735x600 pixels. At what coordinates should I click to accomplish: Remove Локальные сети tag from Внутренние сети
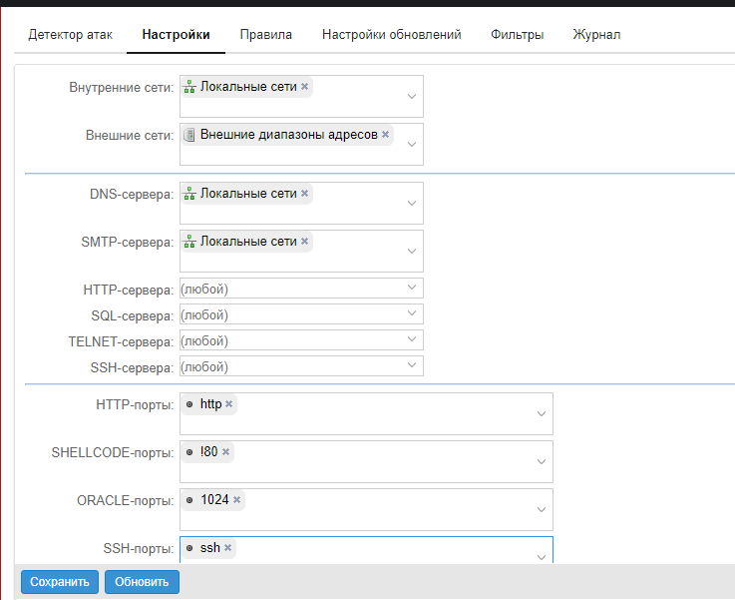point(305,86)
